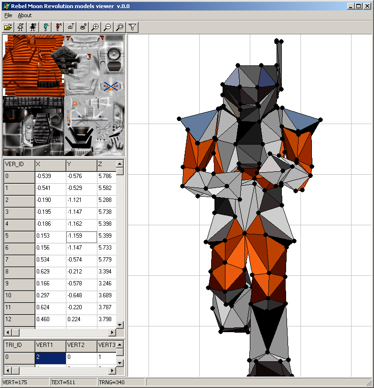Select Left view (cyan figure L icon)
The height and width of the screenshot is (388, 374).
coord(45,27)
